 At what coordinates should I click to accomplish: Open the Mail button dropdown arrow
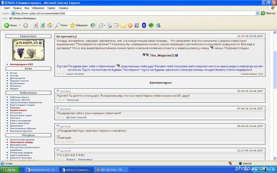105,25
